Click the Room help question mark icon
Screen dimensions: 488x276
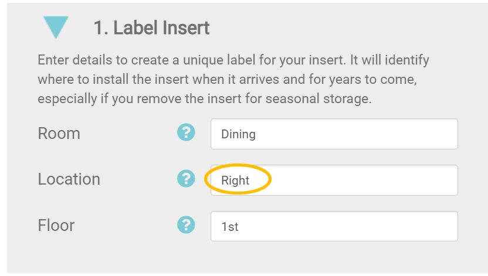point(185,133)
